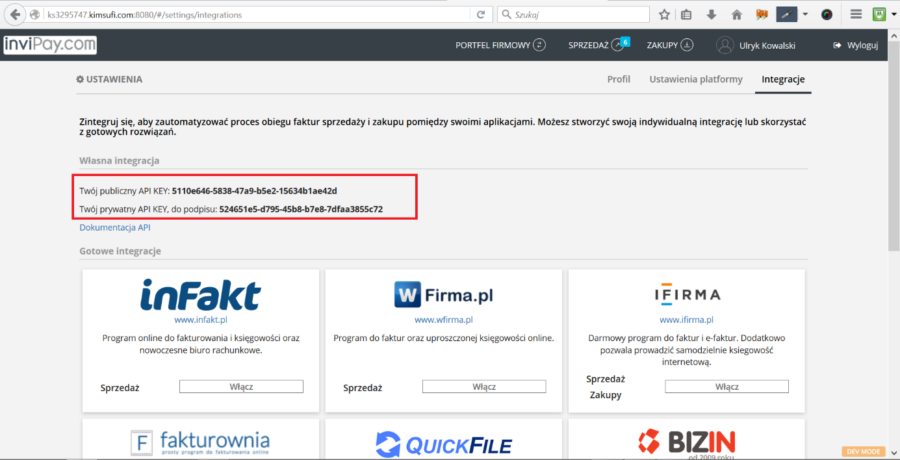Click the private API KEY value
Viewport: 900px width, 460px height.
tap(301, 209)
